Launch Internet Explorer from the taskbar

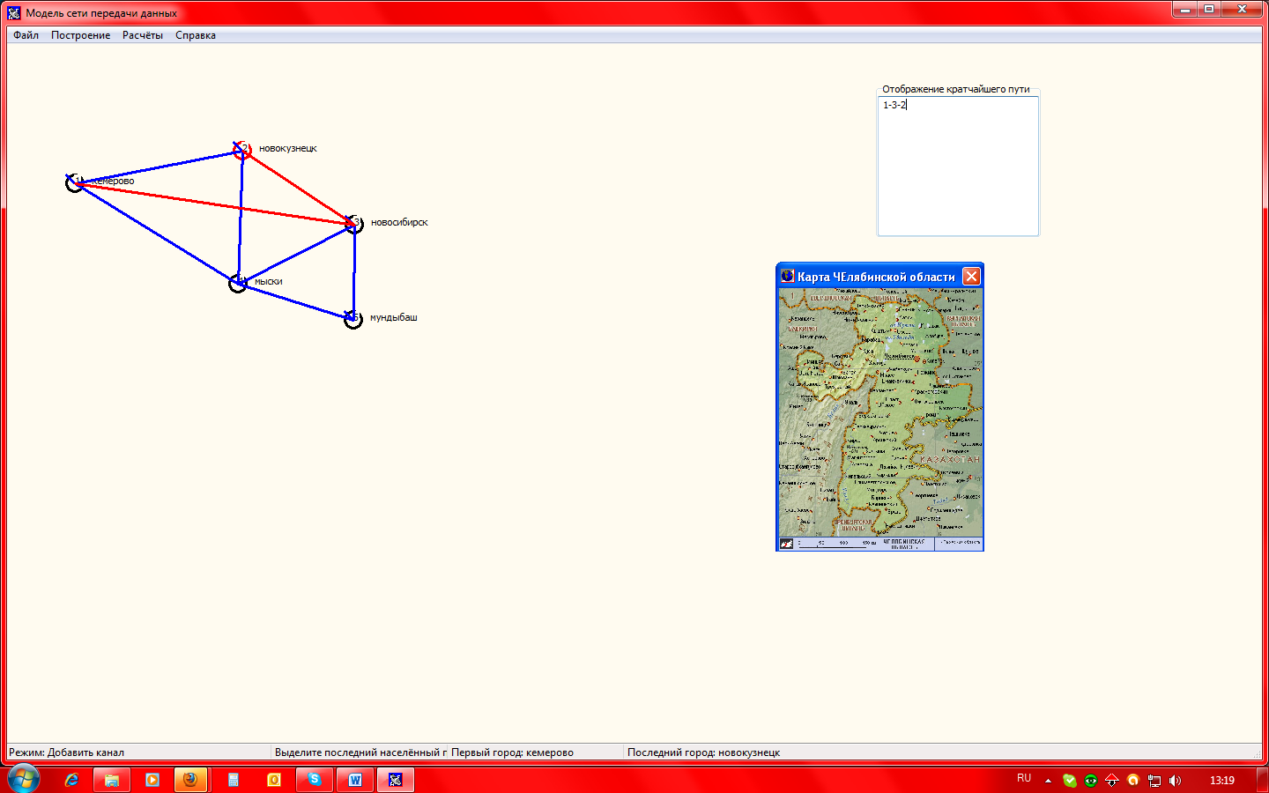(x=71, y=780)
